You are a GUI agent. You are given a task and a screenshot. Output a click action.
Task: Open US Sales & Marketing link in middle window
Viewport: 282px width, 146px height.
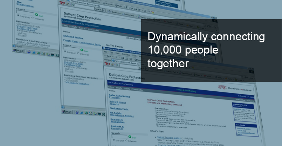click(77, 84)
